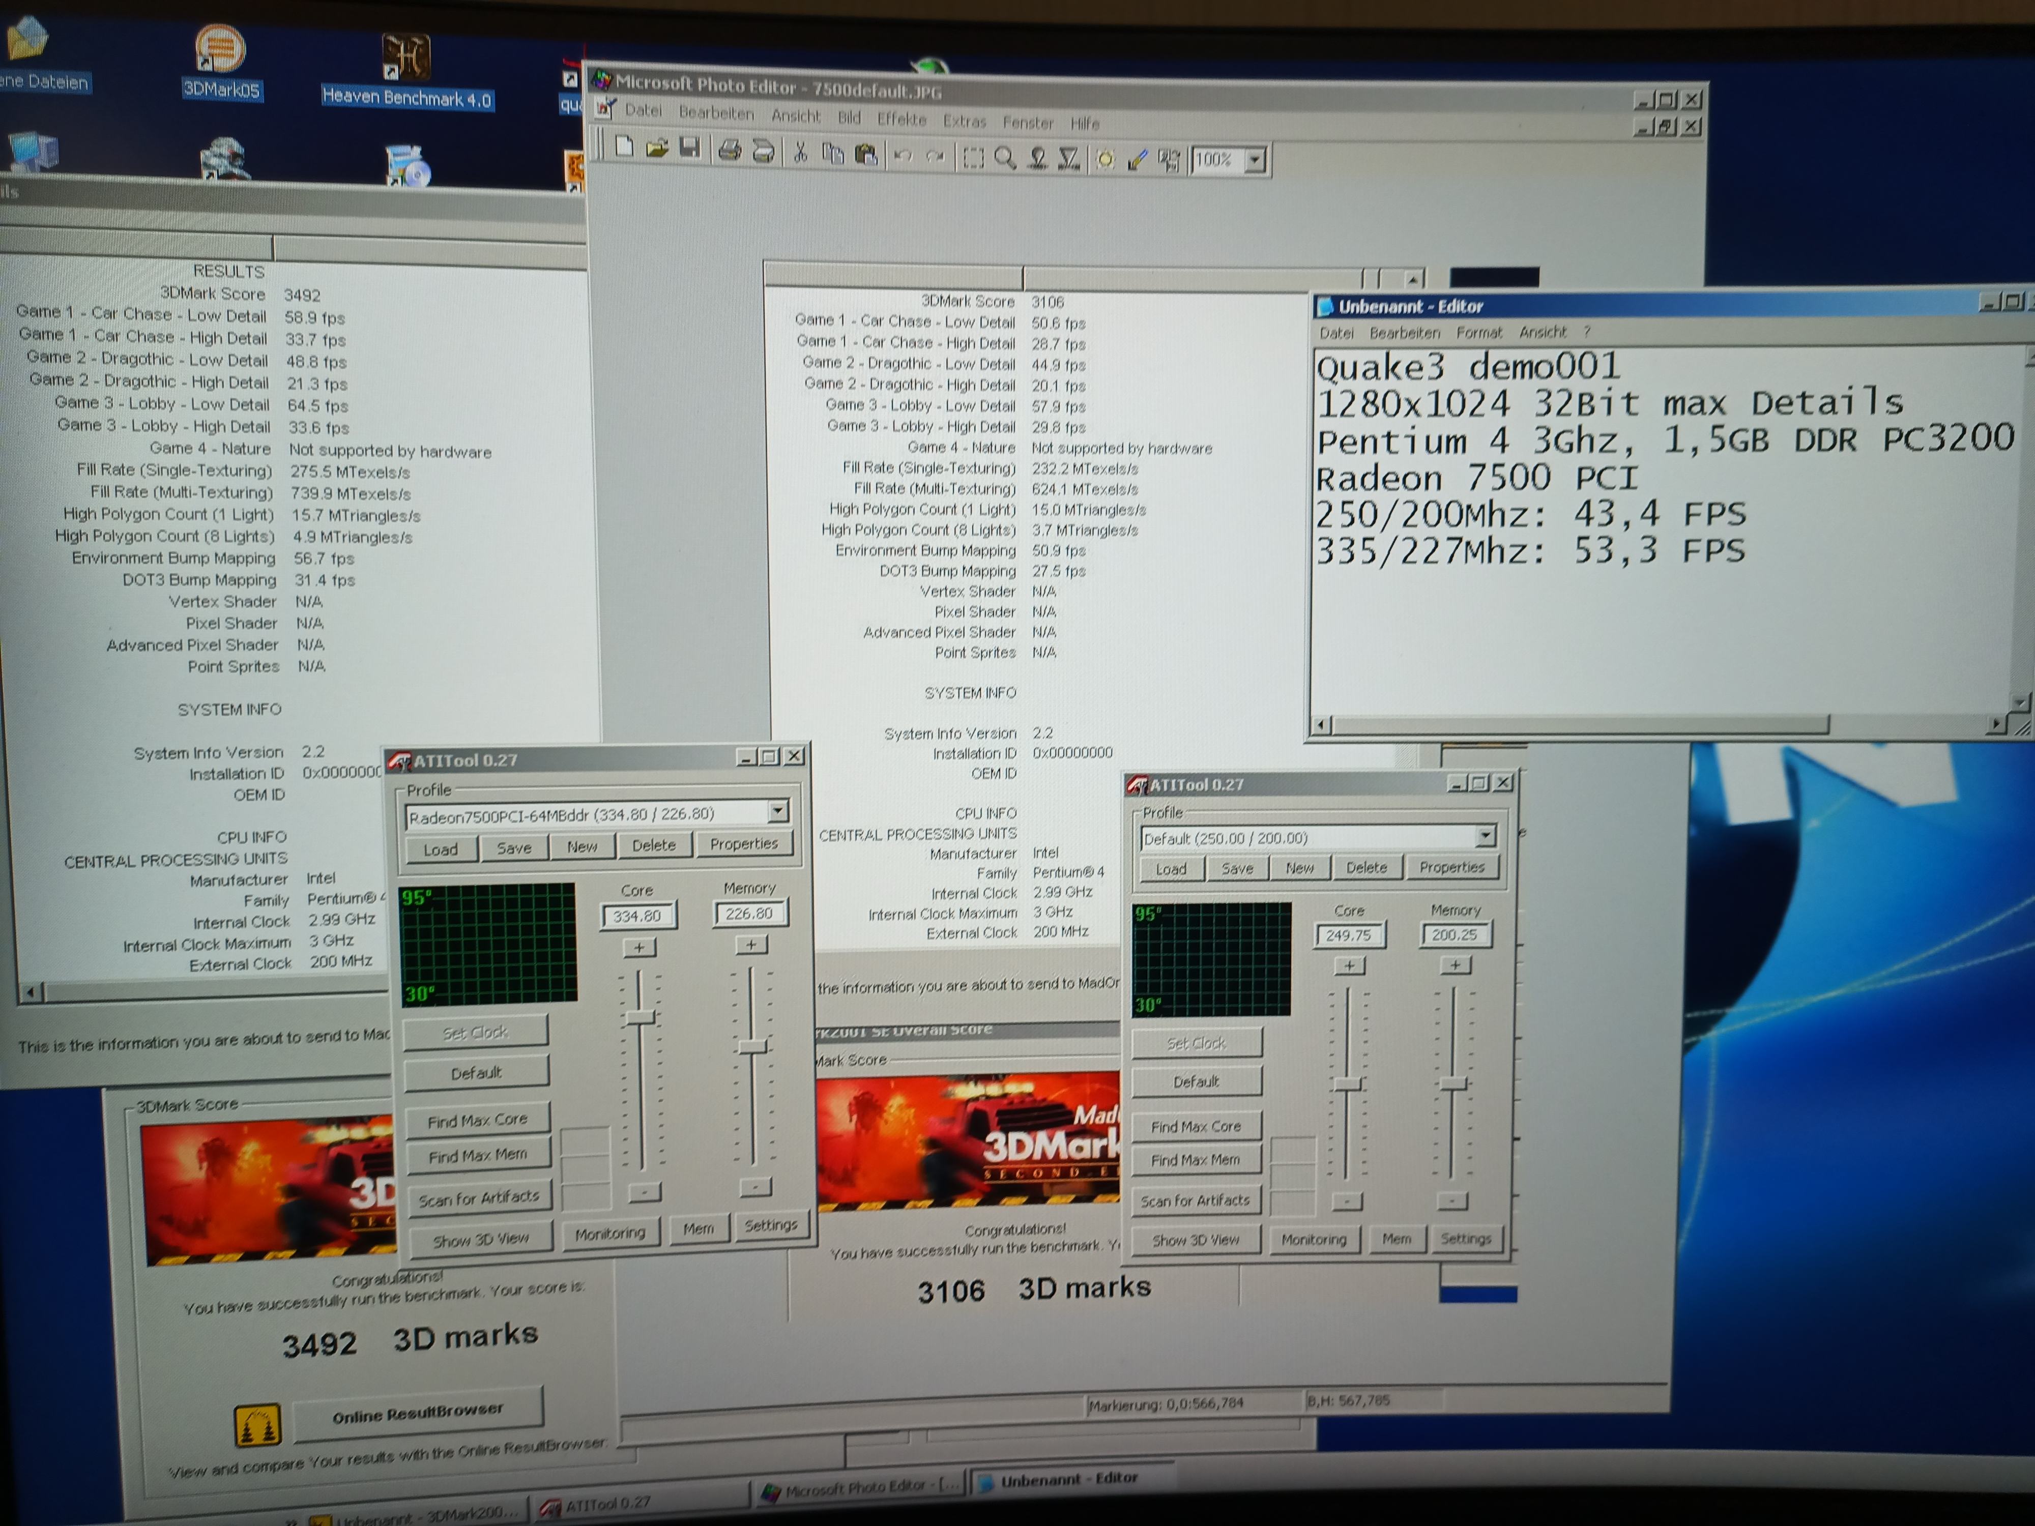Click the sun Image Balance icon

click(1105, 160)
